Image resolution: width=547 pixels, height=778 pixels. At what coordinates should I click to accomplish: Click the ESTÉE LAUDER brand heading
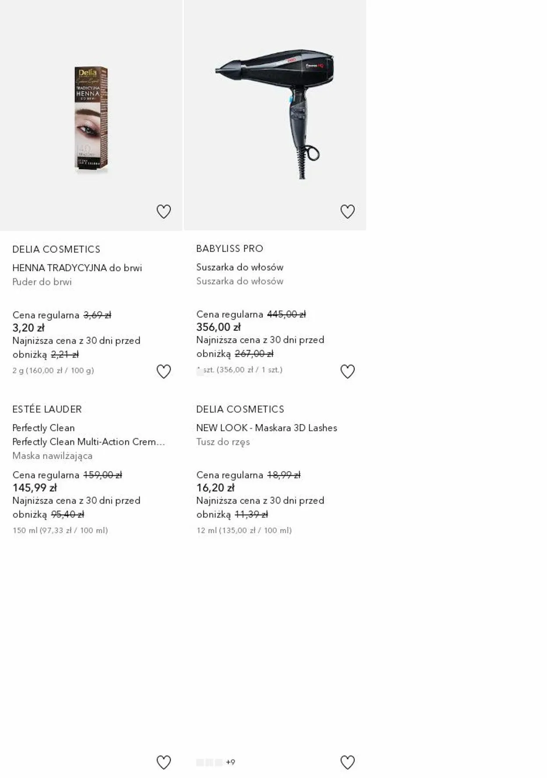tap(47, 409)
